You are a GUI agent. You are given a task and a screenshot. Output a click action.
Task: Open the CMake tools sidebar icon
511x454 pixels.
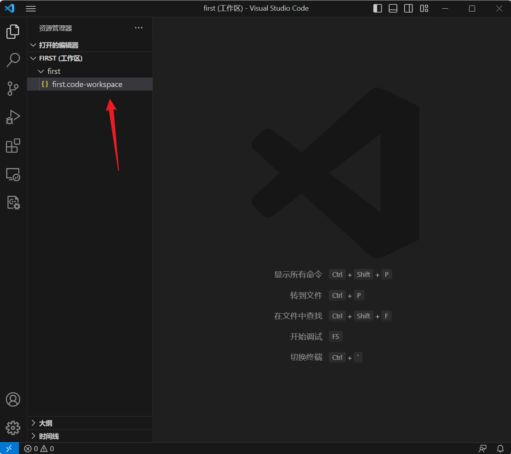pyautogui.click(x=13, y=202)
